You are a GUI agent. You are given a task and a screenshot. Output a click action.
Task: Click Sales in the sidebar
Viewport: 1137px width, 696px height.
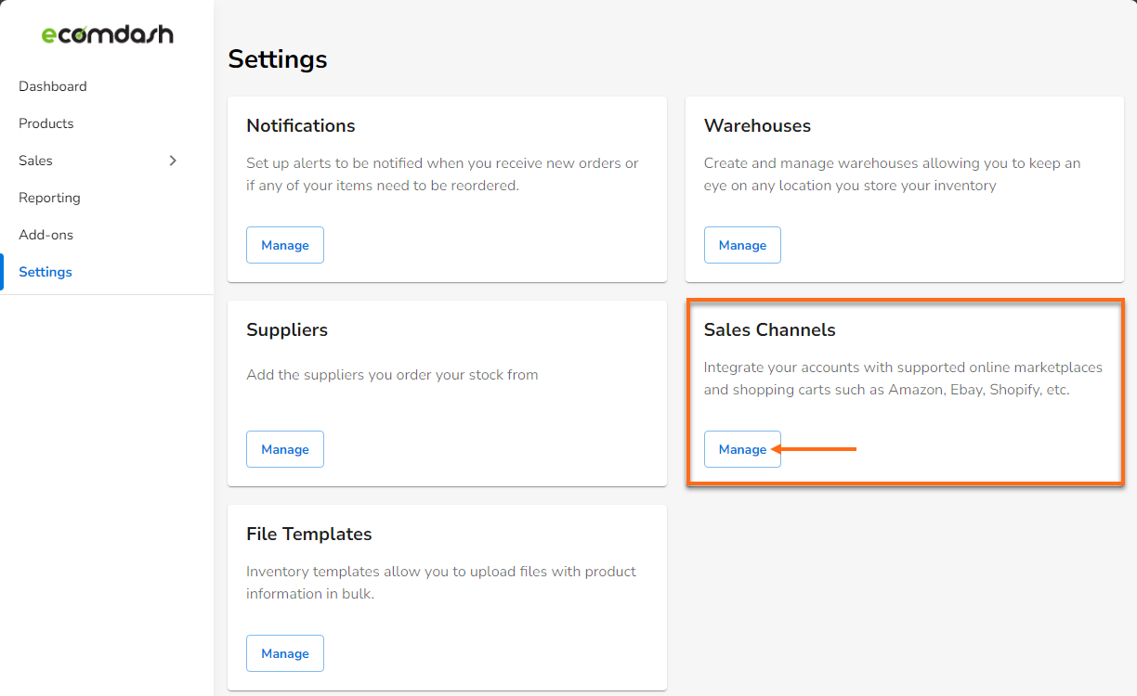pos(35,160)
